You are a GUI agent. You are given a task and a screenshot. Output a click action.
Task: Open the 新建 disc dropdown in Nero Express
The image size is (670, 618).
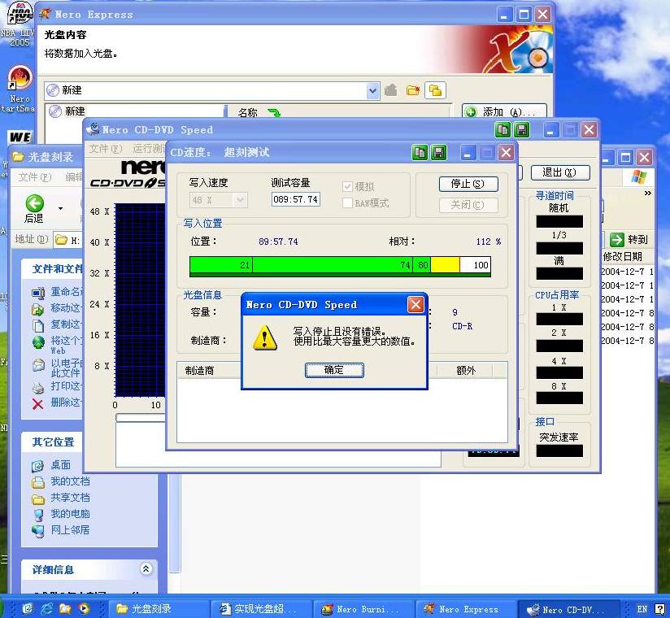(x=372, y=90)
